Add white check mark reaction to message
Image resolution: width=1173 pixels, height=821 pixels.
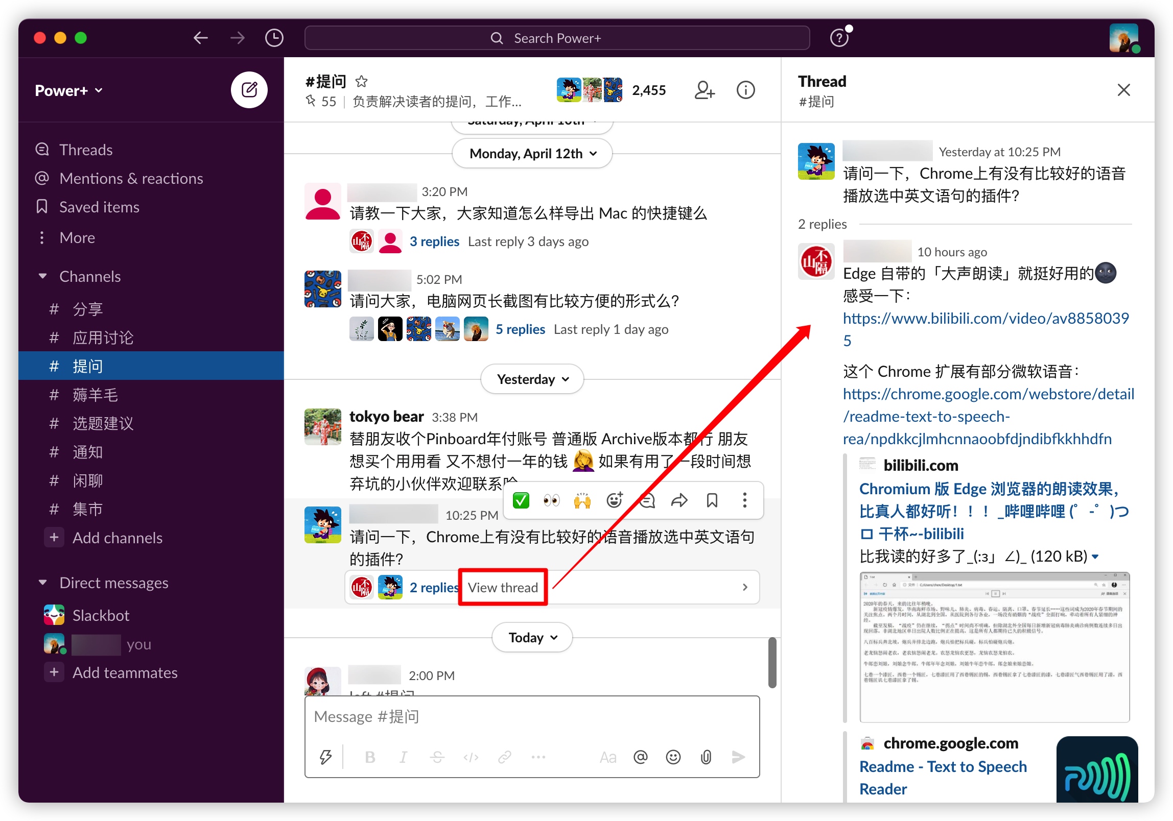[x=521, y=500]
